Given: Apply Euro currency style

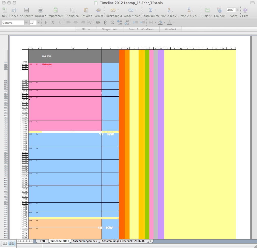Looking at the screenshot, I should tap(105, 22).
